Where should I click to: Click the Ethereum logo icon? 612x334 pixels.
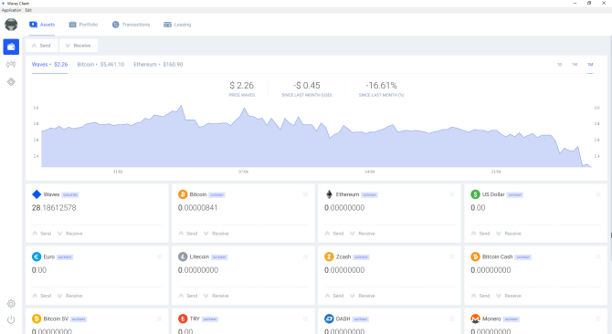tap(329, 194)
